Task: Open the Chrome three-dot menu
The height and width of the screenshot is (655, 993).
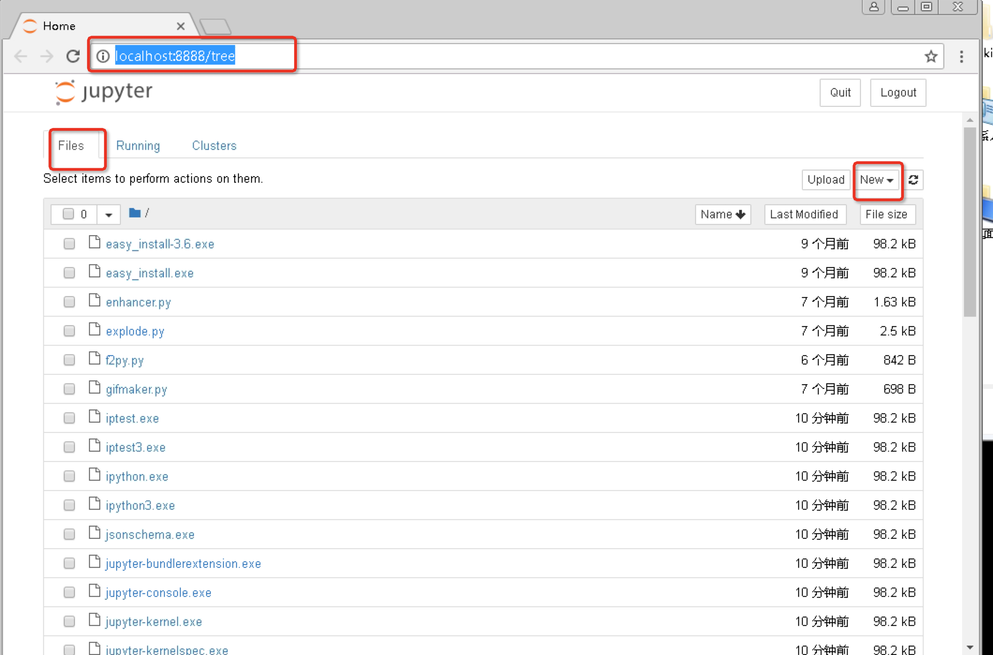Action: tap(961, 56)
